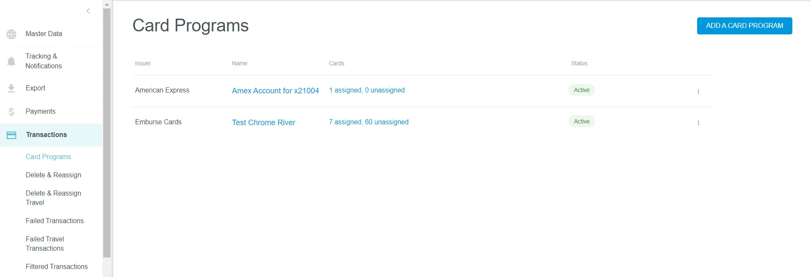Open the American Express row options menu
Viewport: 811px width, 277px height.
698,91
